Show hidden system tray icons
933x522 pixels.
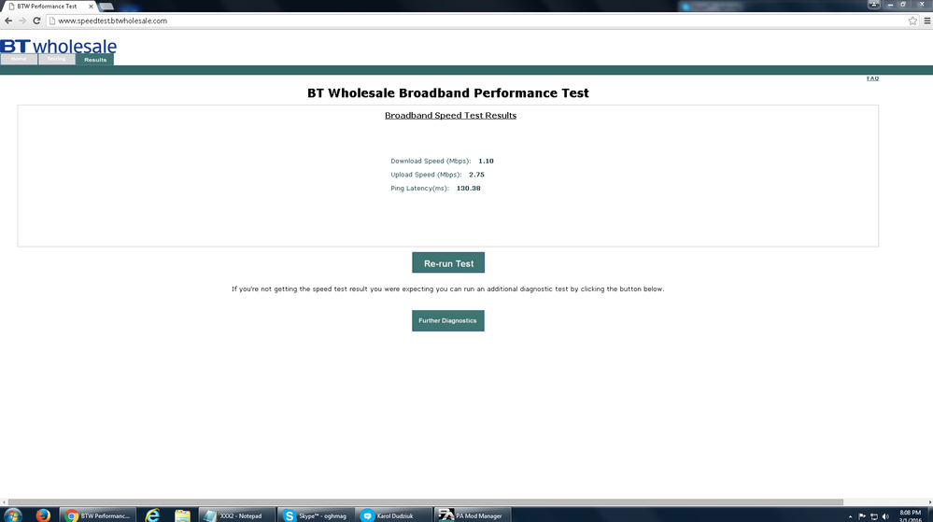(850, 516)
